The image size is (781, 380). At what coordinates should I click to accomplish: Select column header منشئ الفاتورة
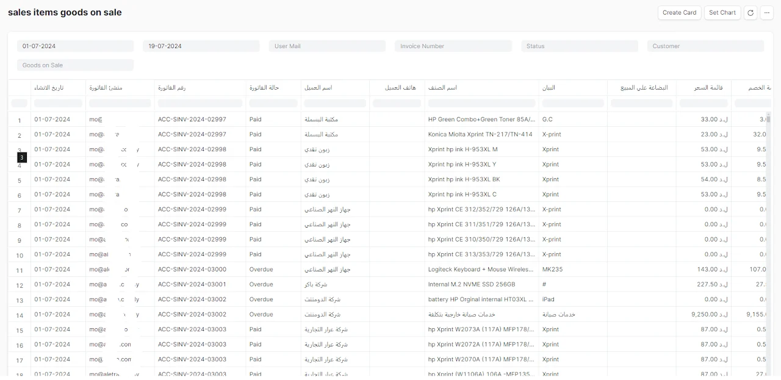tap(106, 88)
